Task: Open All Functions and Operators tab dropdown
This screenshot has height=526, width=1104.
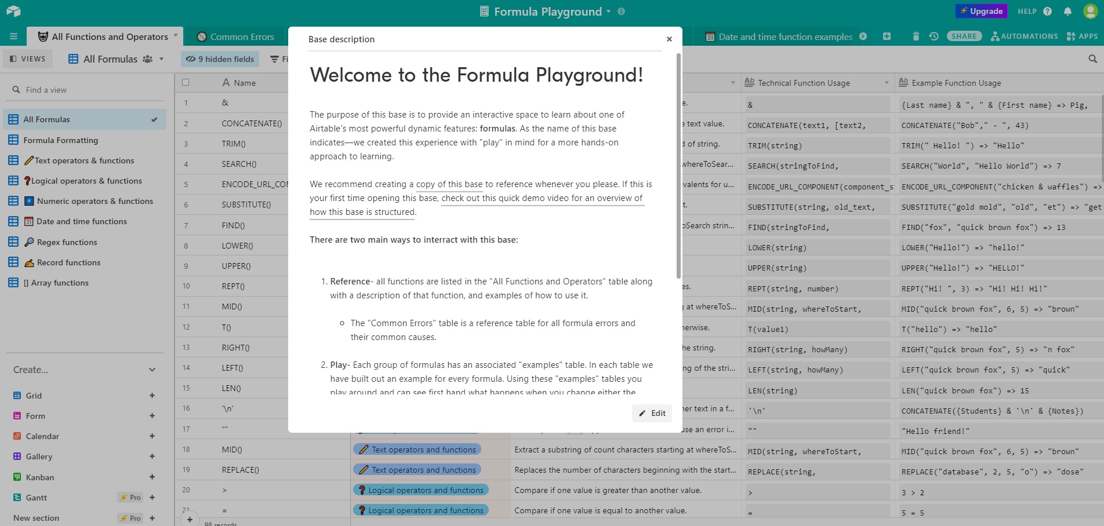Action: (x=176, y=36)
